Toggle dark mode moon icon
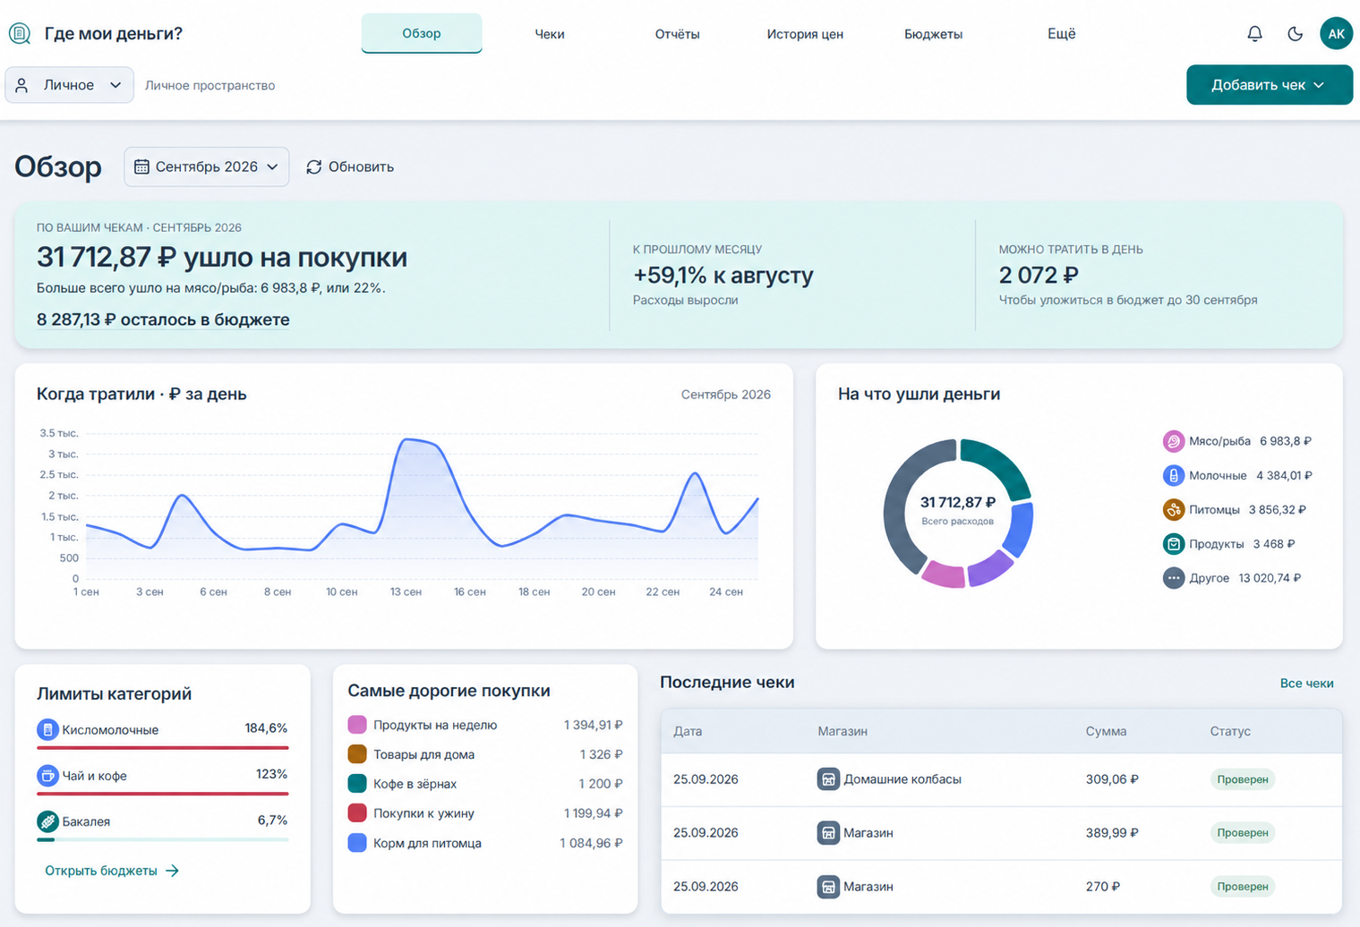 click(x=1295, y=34)
